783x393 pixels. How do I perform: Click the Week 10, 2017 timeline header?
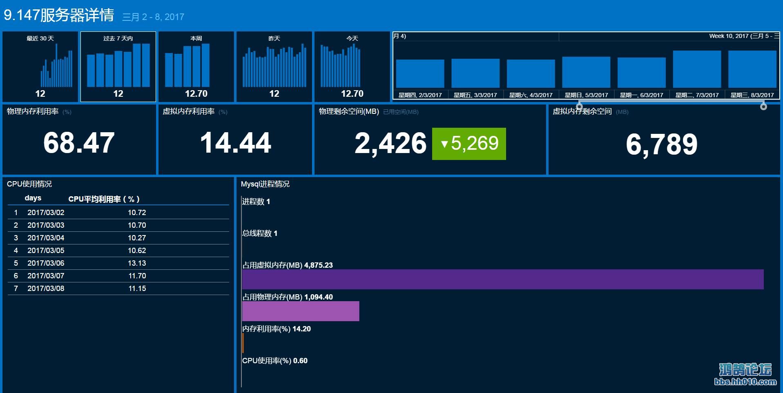(x=744, y=36)
